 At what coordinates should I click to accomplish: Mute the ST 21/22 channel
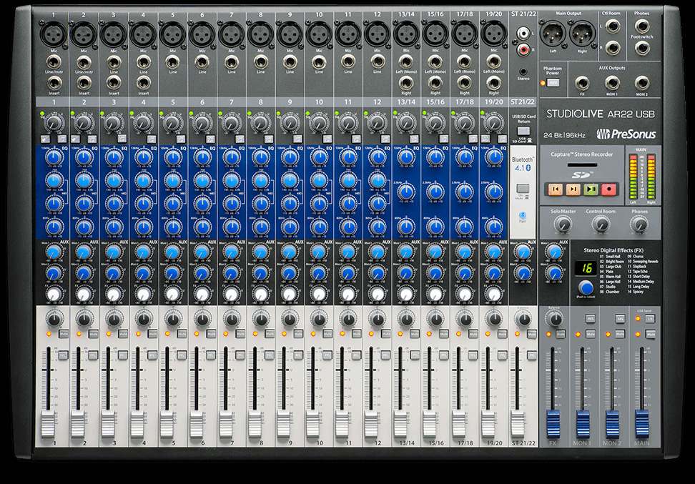pyautogui.click(x=532, y=334)
